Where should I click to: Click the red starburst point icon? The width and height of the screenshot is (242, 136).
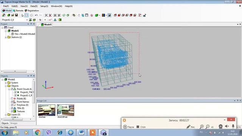click(92, 15)
